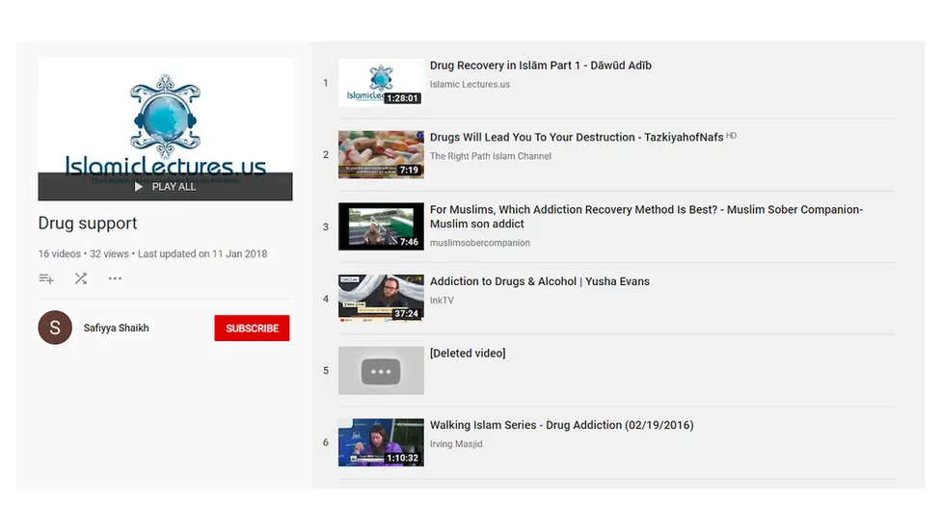Open title Addiction to Drugs & Alcohol
The image size is (941, 529).
coord(540,281)
